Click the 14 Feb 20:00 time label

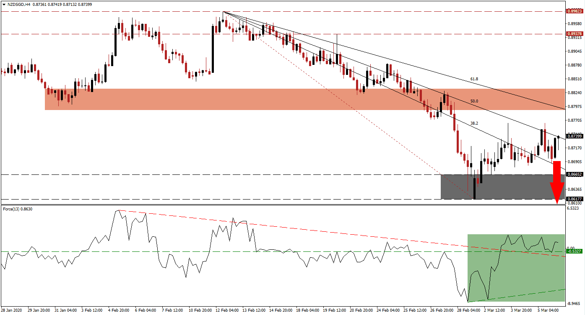[281, 311]
